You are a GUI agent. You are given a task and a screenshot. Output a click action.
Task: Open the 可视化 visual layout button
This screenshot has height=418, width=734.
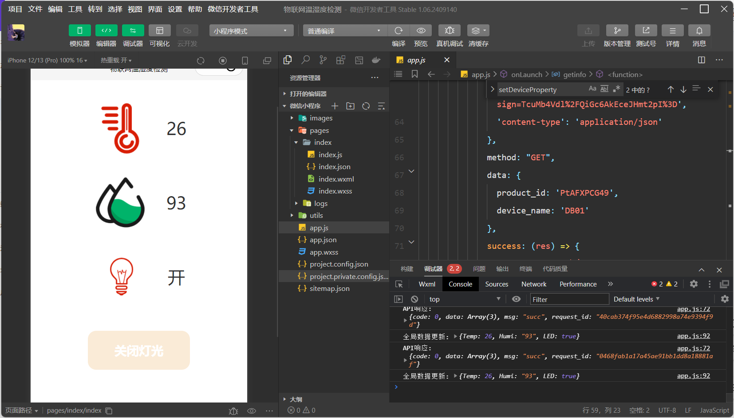pyautogui.click(x=160, y=31)
